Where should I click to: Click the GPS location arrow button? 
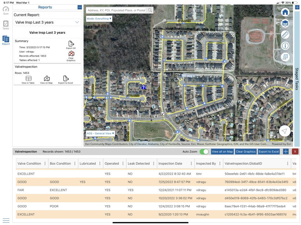click(285, 131)
